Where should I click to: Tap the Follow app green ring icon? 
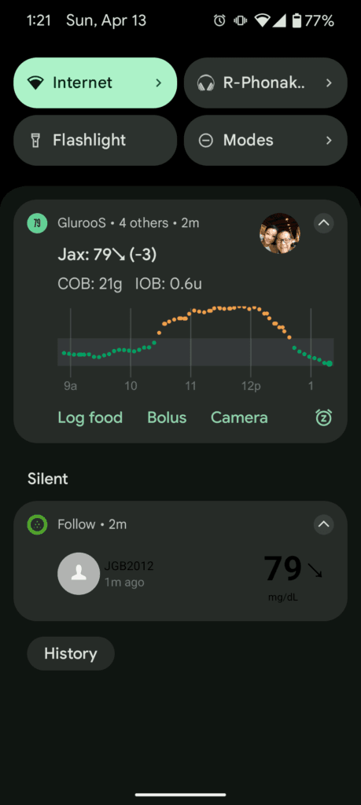[x=37, y=524]
